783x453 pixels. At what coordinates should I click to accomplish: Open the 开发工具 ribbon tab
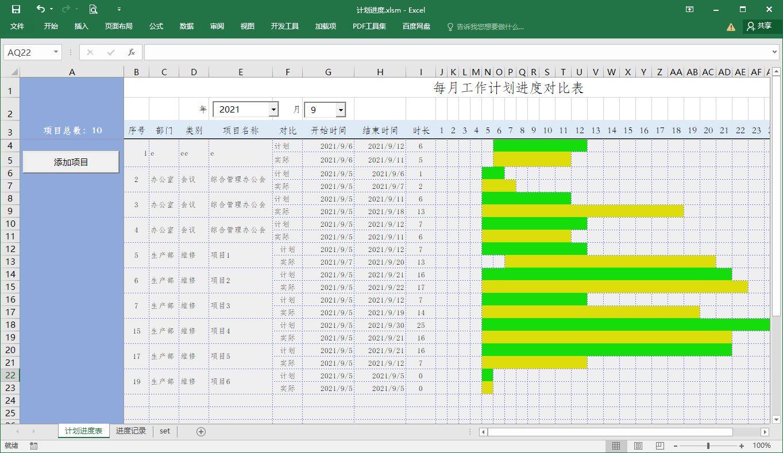coord(284,26)
